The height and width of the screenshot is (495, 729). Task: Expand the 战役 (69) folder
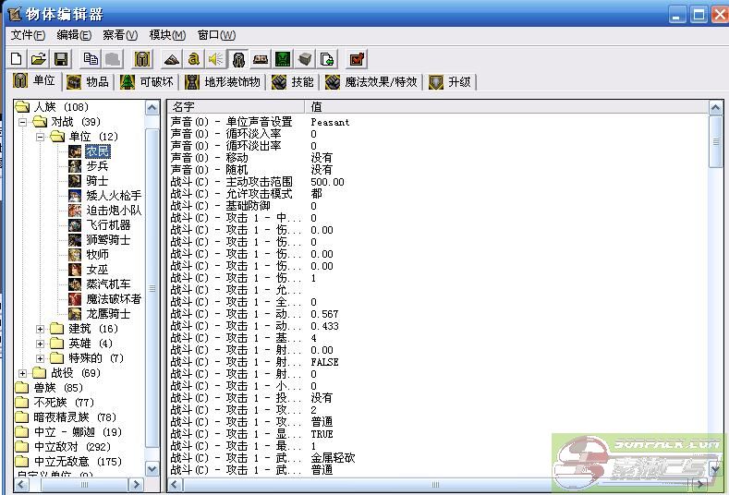[x=23, y=373]
